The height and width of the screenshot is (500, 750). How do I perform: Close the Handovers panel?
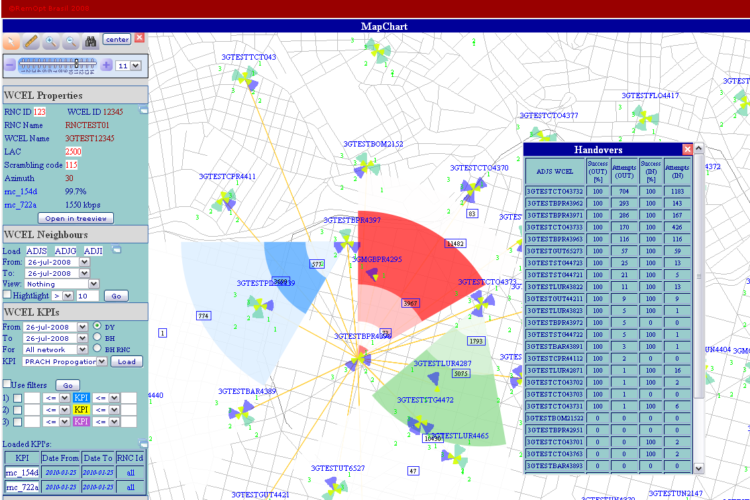[687, 149]
